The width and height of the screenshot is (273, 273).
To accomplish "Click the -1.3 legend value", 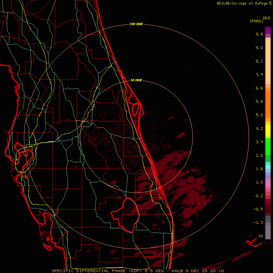I will 258,223.
